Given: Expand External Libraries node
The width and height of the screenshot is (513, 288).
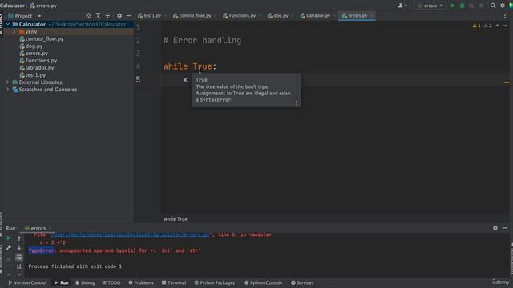Looking at the screenshot, I should coord(8,82).
